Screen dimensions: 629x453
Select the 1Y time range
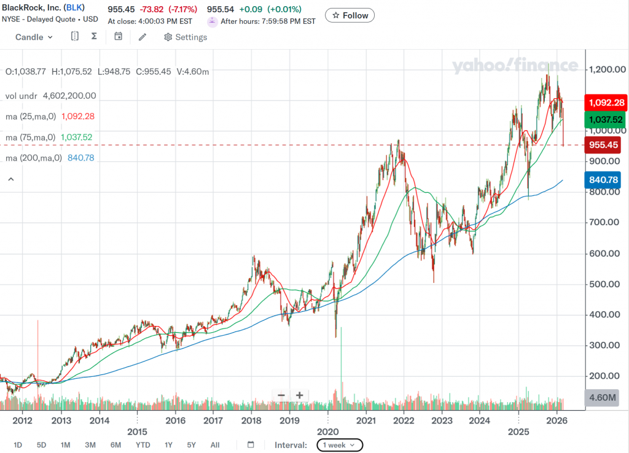[x=168, y=445]
